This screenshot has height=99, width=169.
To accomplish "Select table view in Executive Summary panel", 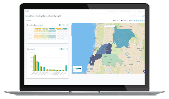I will 60,25.
